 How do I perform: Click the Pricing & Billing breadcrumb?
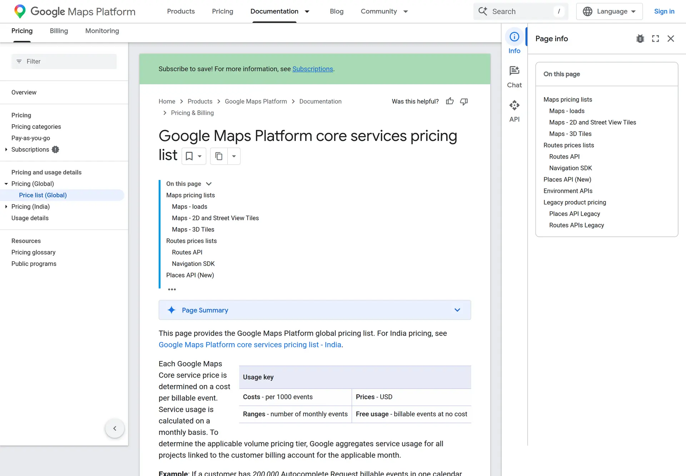click(x=192, y=113)
